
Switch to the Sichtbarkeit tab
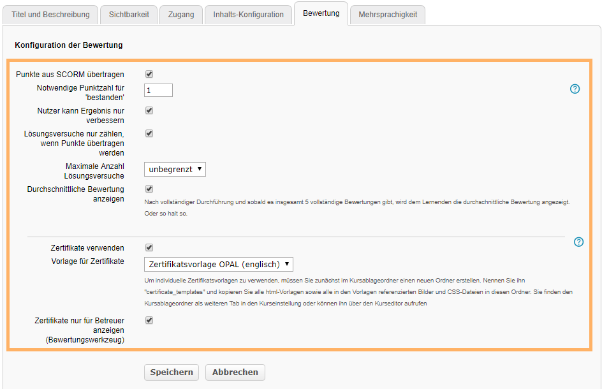click(x=128, y=14)
